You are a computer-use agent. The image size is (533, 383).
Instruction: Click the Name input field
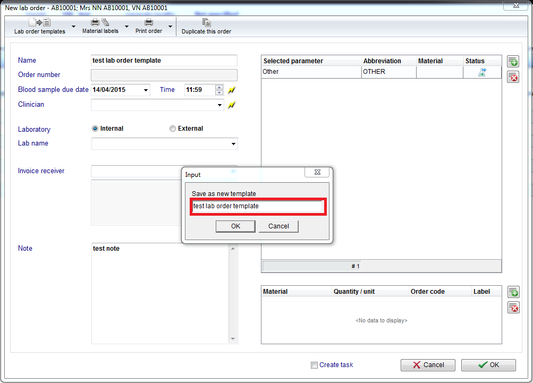[164, 61]
